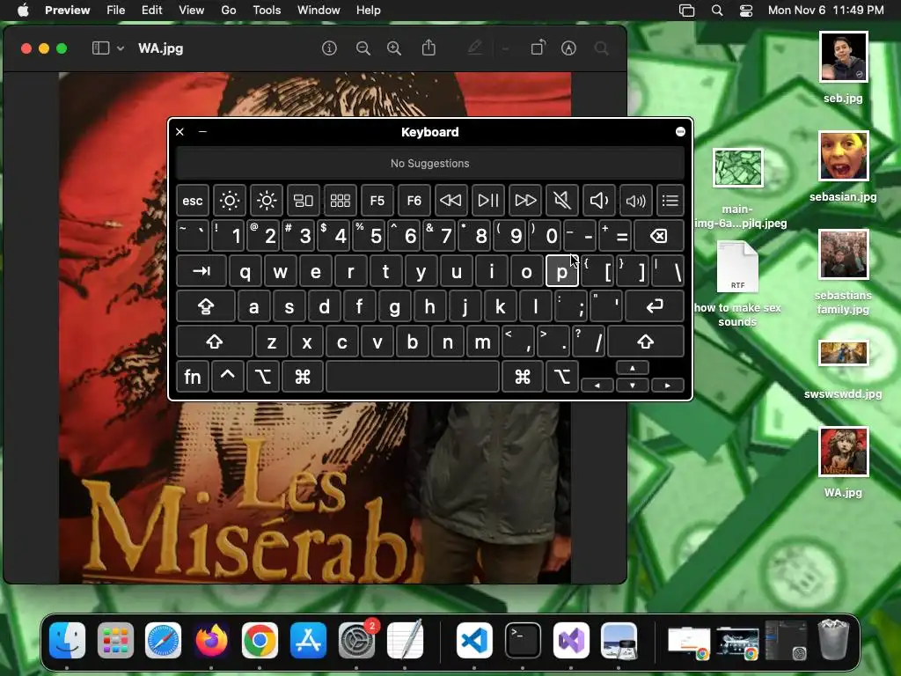Tap the F6 key
Screen dimensions: 901x676
(x=414, y=200)
